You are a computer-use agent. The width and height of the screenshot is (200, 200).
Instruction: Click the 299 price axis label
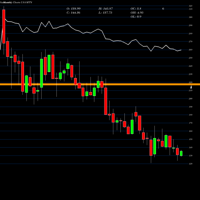point(190,25)
